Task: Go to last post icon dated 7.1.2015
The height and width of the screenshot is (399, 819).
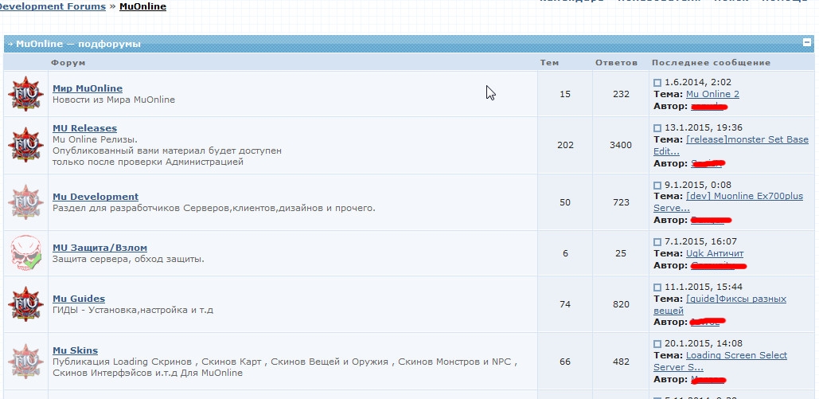Action: coord(657,241)
